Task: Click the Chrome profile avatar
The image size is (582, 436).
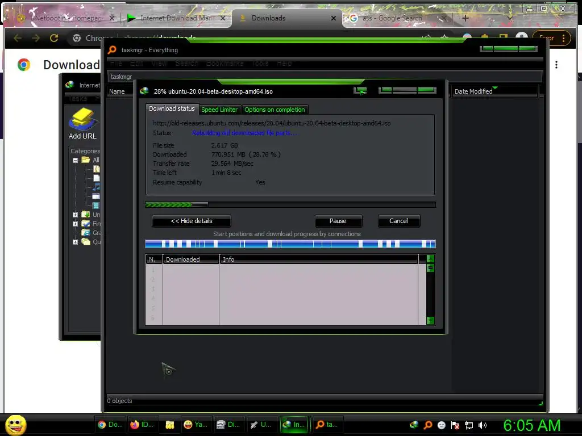Action: (x=522, y=37)
